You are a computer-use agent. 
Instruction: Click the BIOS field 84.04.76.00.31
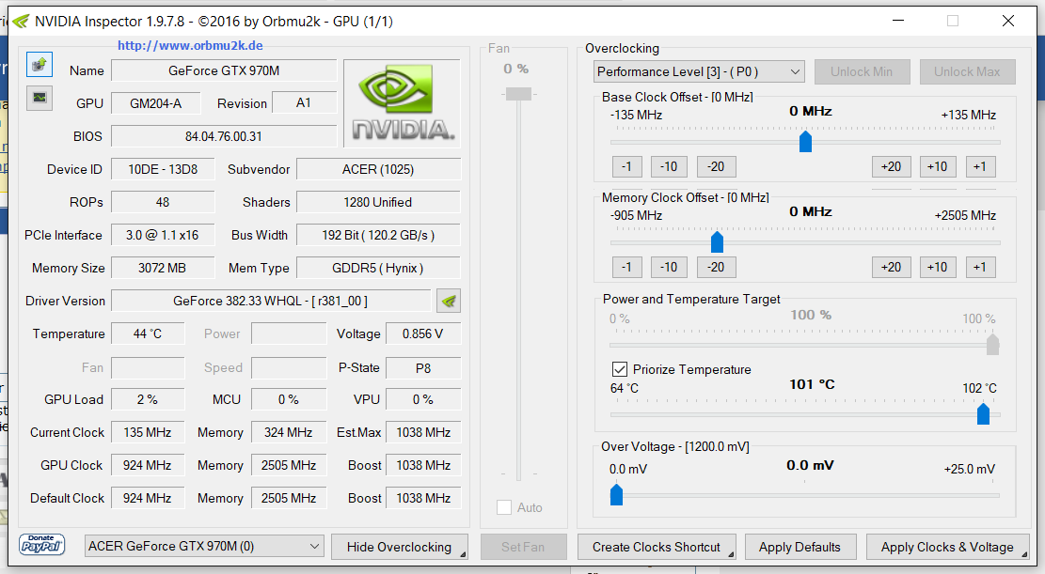click(224, 136)
